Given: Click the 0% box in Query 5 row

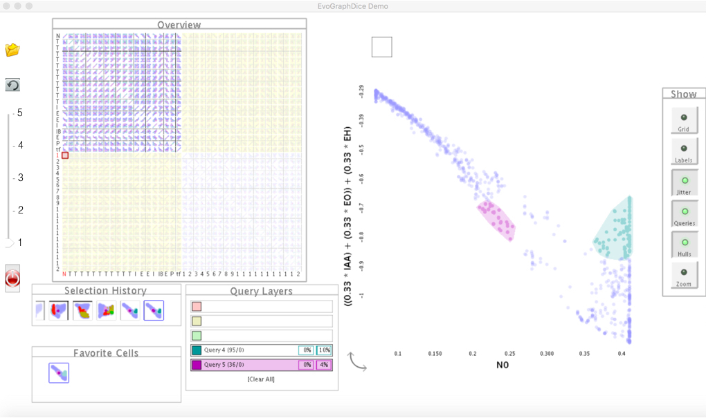Looking at the screenshot, I should pos(306,365).
